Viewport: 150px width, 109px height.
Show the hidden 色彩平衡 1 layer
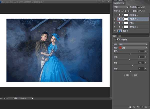115,15
